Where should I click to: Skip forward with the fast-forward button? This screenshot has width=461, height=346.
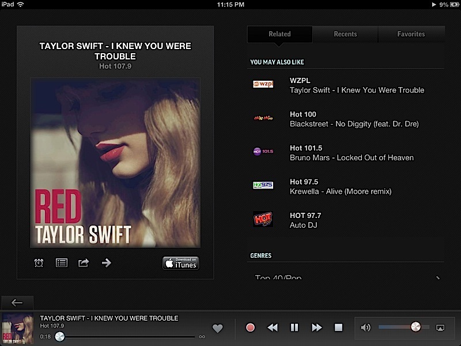[316, 328]
